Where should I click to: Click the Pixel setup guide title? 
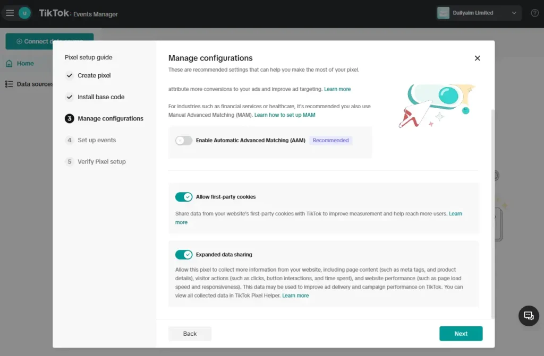pos(89,57)
